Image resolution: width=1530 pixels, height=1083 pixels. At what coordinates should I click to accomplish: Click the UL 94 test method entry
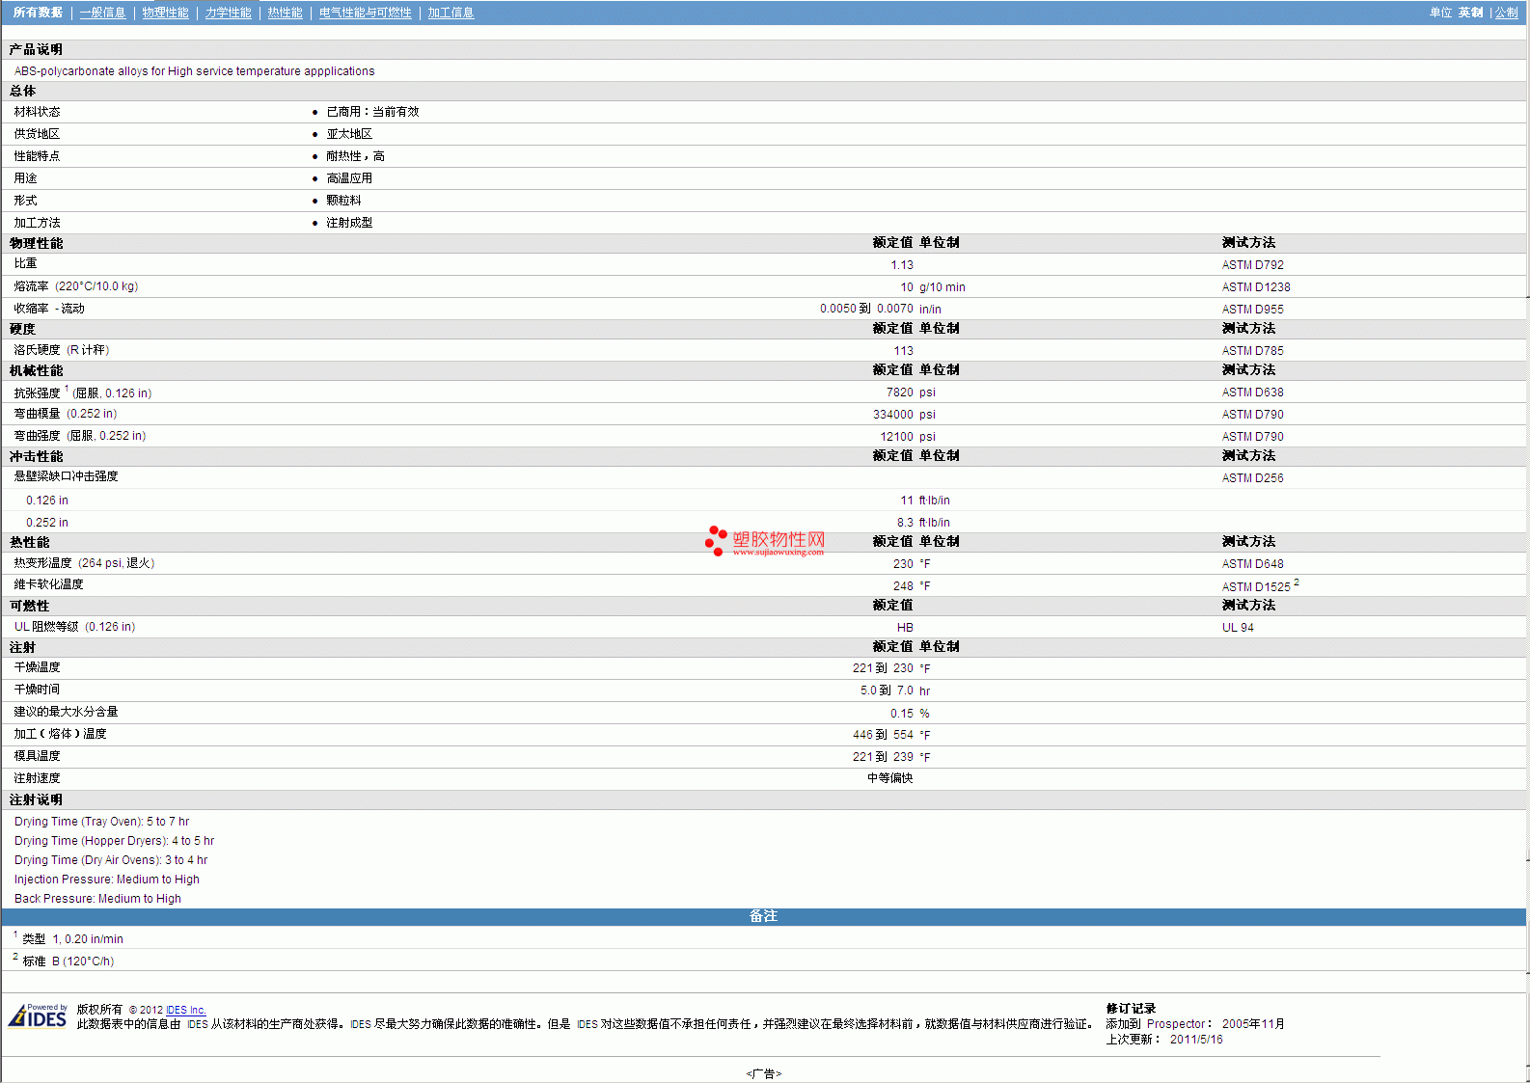[1238, 628]
